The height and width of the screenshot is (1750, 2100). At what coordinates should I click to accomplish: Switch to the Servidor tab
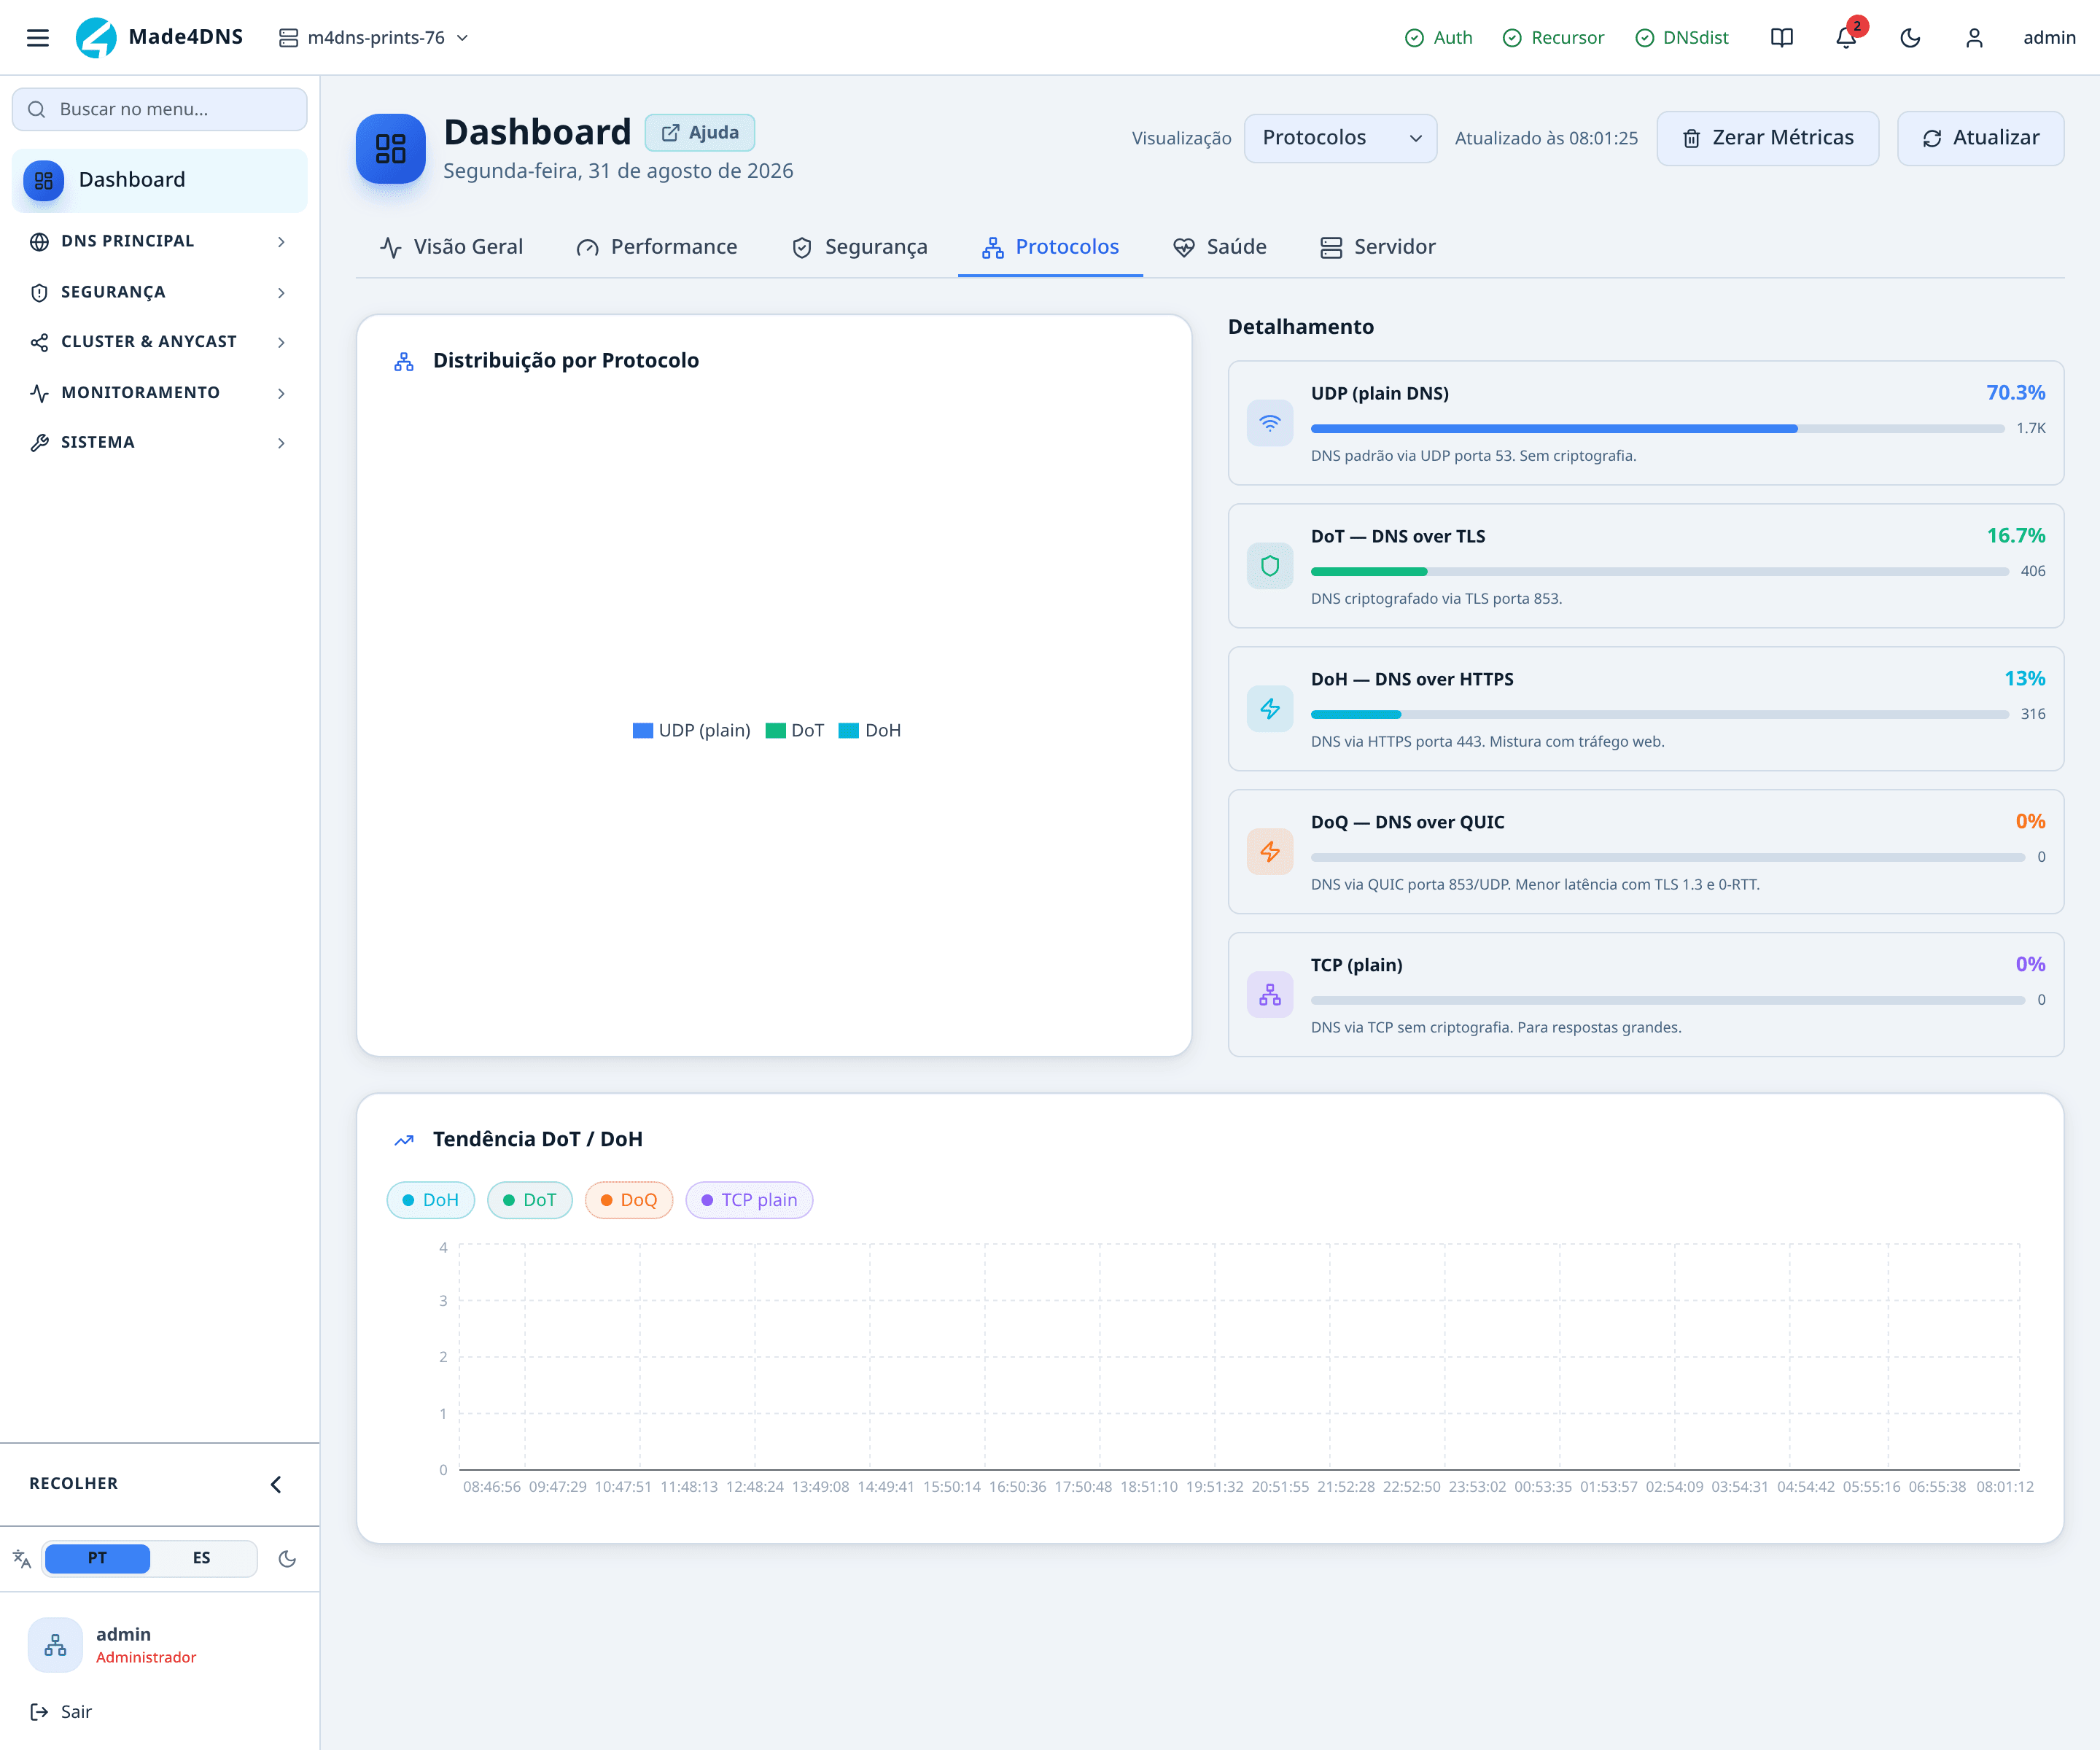click(1378, 247)
